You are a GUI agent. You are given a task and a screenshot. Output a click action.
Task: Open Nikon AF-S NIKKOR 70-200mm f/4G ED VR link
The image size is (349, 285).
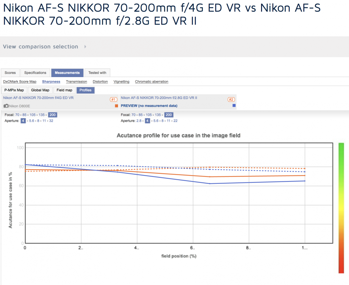click(x=38, y=98)
